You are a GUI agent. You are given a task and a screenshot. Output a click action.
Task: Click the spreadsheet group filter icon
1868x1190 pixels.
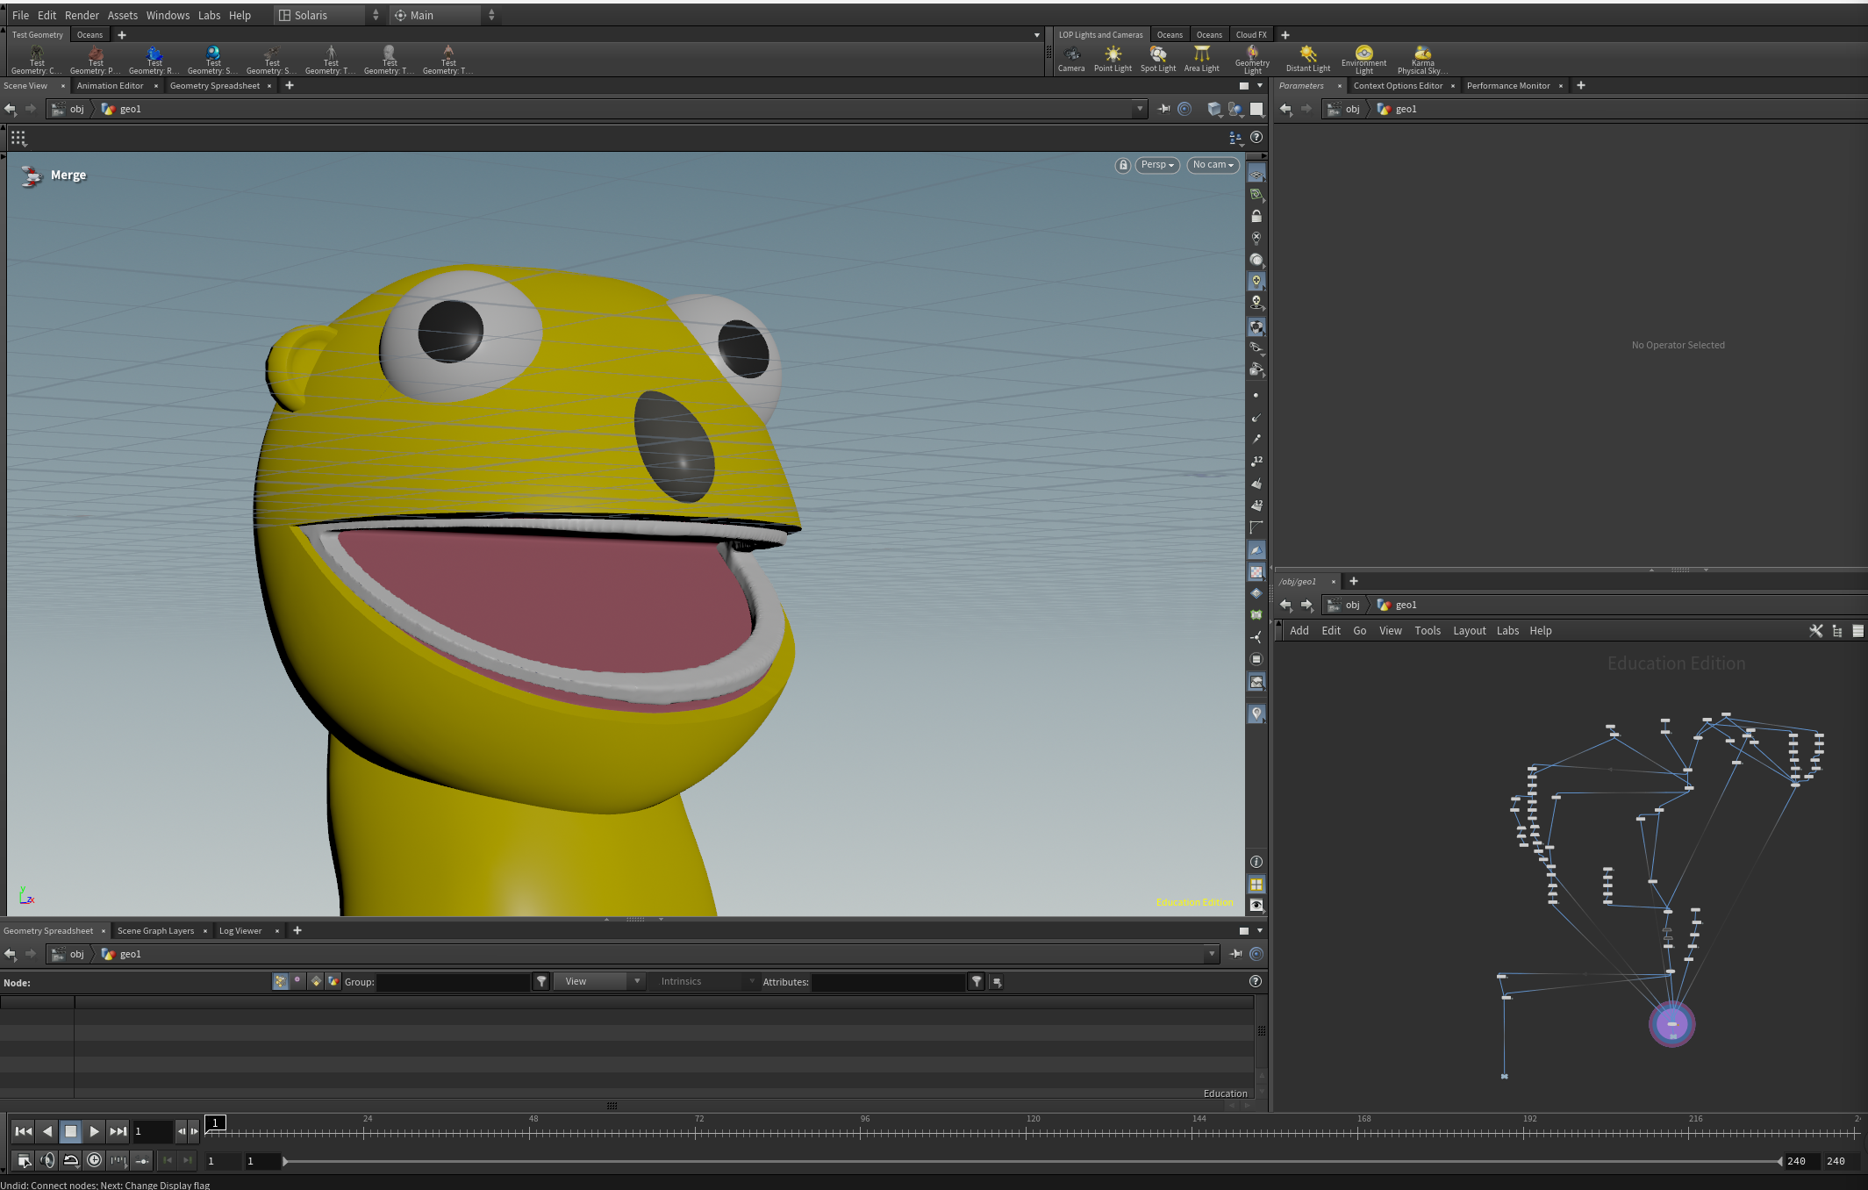[x=541, y=982]
